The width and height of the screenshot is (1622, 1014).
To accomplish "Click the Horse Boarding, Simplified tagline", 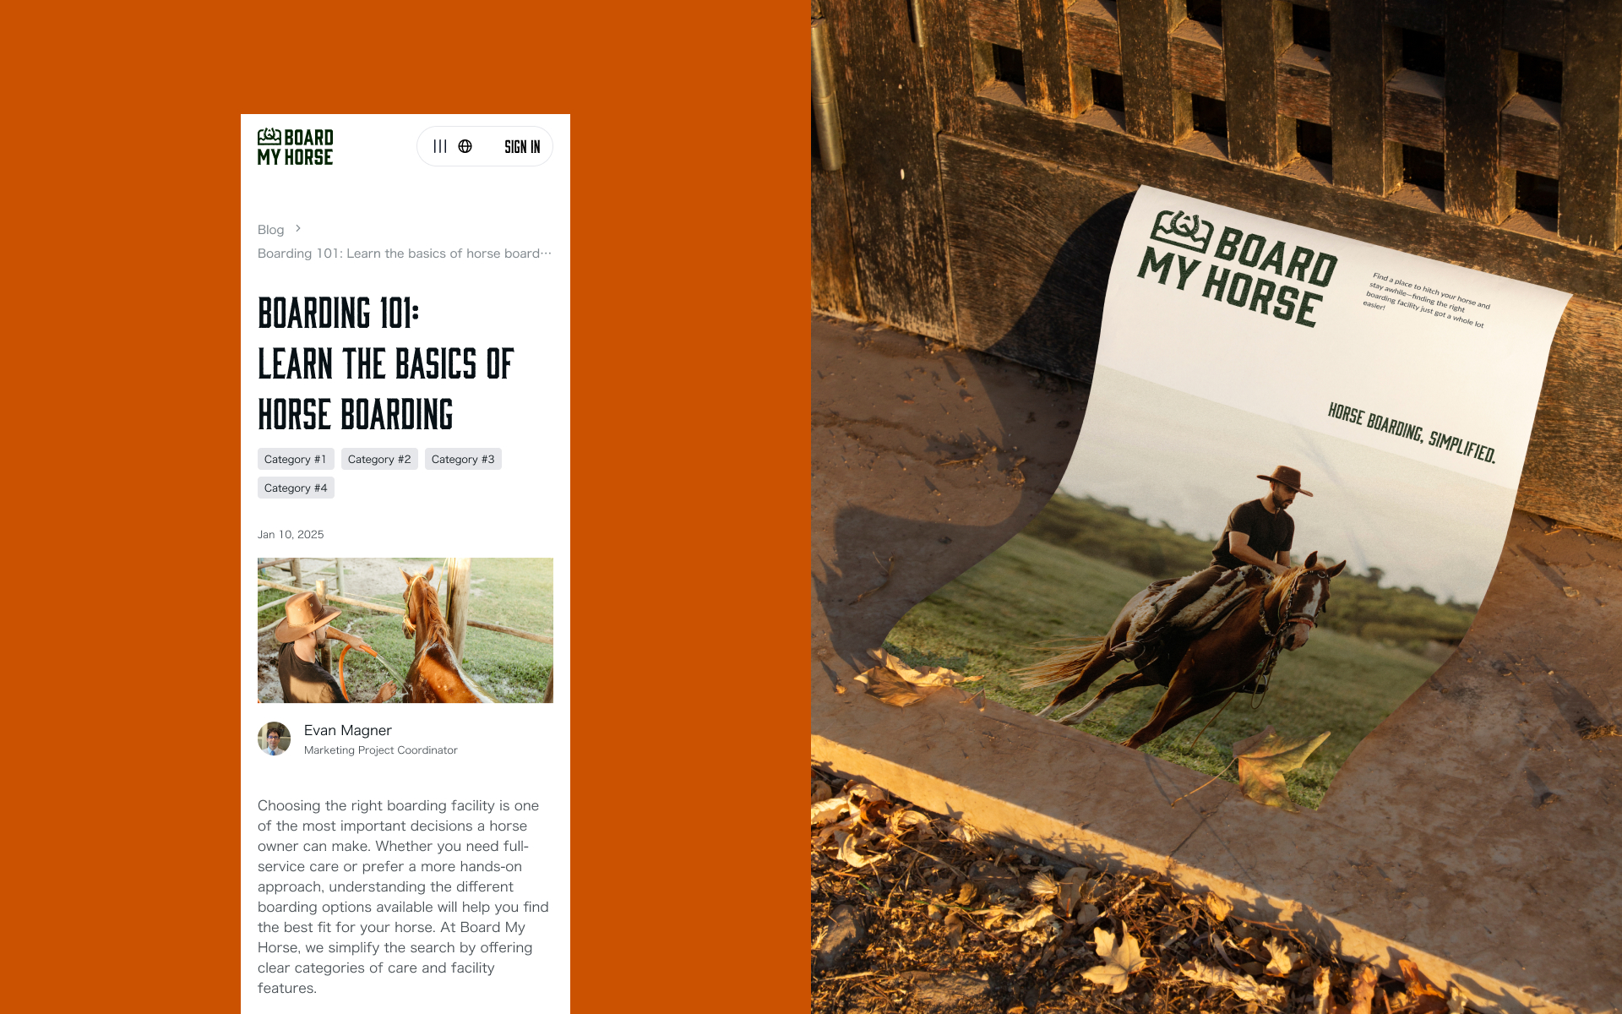I will click(x=1412, y=433).
